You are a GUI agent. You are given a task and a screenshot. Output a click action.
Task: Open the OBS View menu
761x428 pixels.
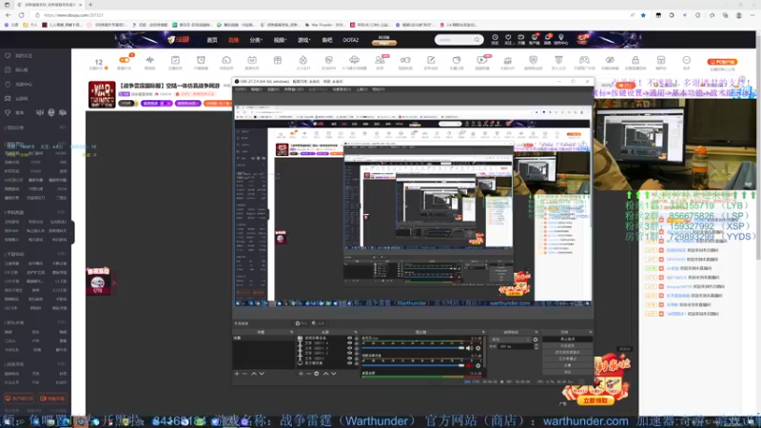coord(273,89)
